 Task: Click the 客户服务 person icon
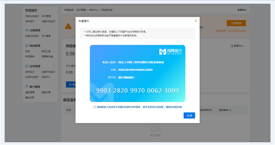point(27,87)
